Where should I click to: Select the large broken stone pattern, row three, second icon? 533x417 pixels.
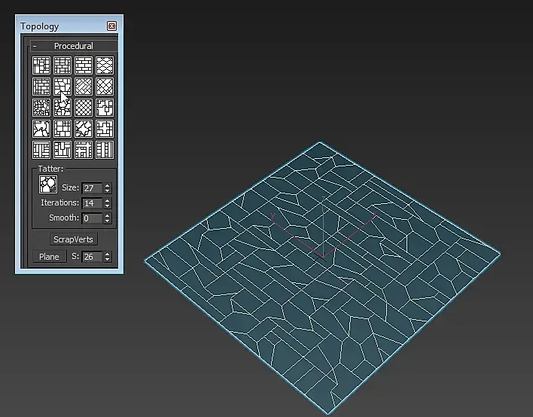[62, 108]
